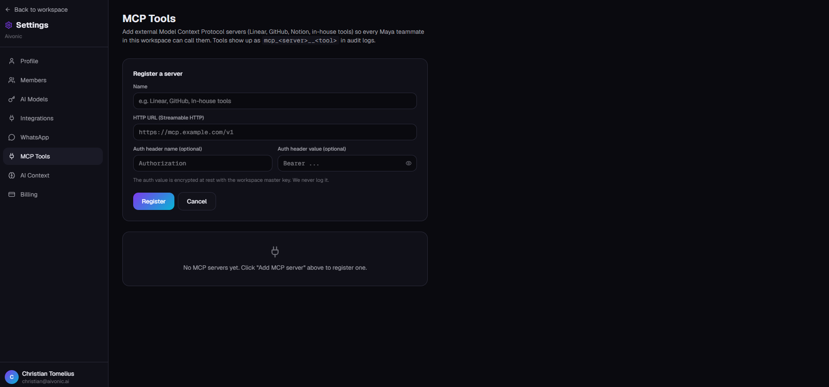The image size is (829, 387).
Task: Click the MCP Tools page heading
Action: click(x=149, y=19)
